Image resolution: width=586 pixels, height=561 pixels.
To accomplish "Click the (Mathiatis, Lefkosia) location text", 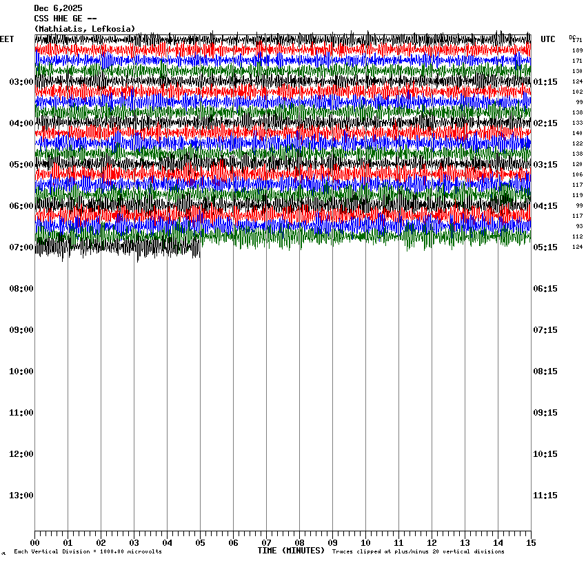I will [84, 29].
